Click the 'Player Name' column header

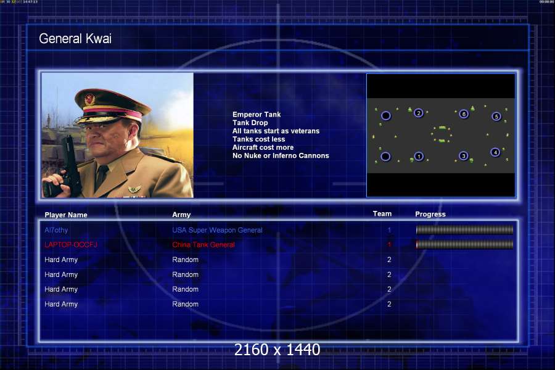click(66, 215)
